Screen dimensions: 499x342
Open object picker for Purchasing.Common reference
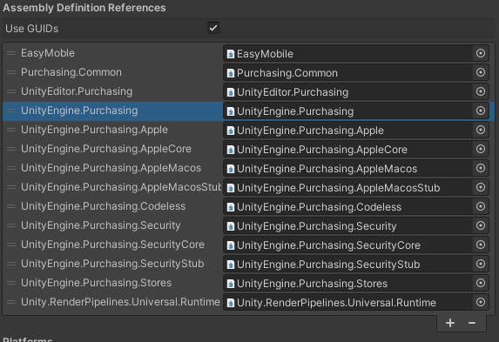[481, 72]
